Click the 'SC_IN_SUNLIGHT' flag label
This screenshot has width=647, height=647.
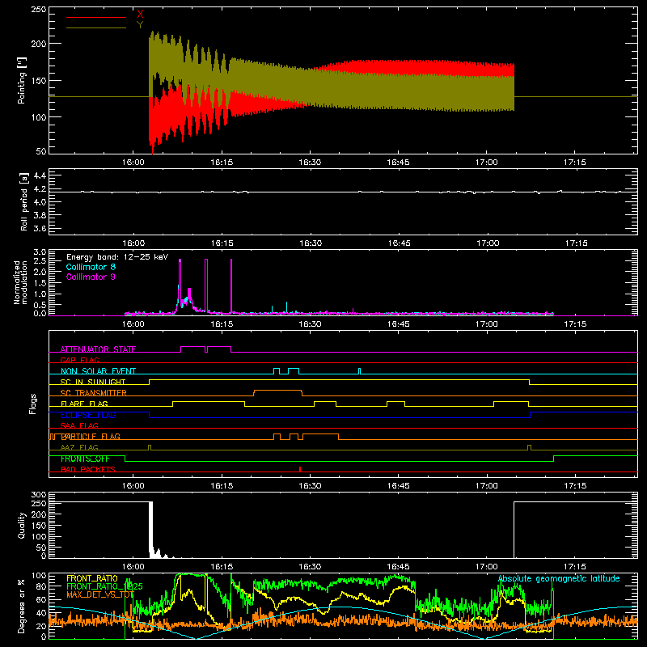[x=93, y=382]
